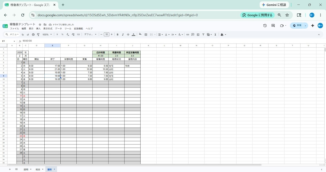Add a comment using the toolbar icon
This screenshot has width=326, height=172.
[x=193, y=35]
